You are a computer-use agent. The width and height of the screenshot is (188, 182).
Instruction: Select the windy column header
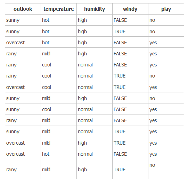[130, 9]
